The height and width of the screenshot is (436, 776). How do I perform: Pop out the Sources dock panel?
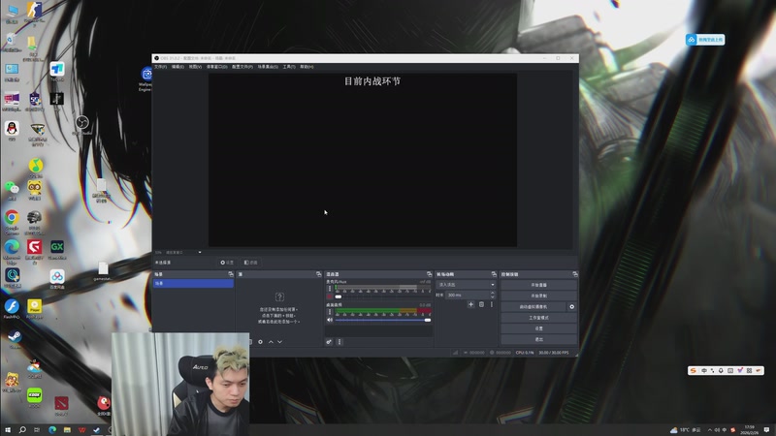point(319,274)
